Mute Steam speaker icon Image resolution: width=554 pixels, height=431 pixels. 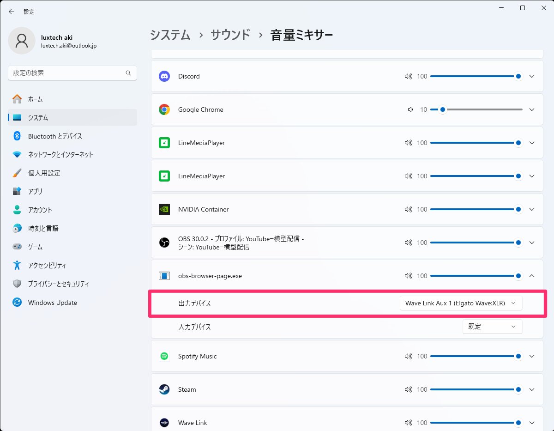click(x=408, y=389)
